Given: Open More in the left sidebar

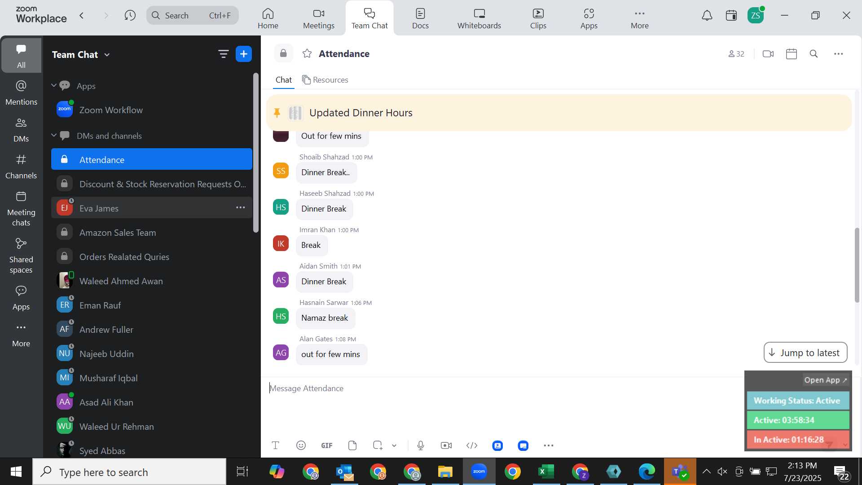Looking at the screenshot, I should (21, 335).
